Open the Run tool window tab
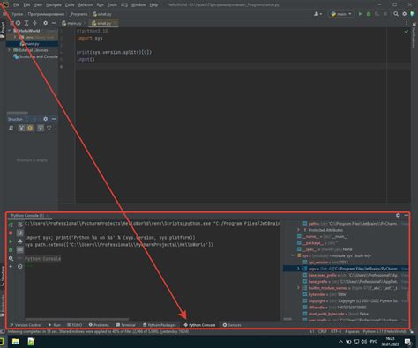418x348 pixels. coord(55,325)
